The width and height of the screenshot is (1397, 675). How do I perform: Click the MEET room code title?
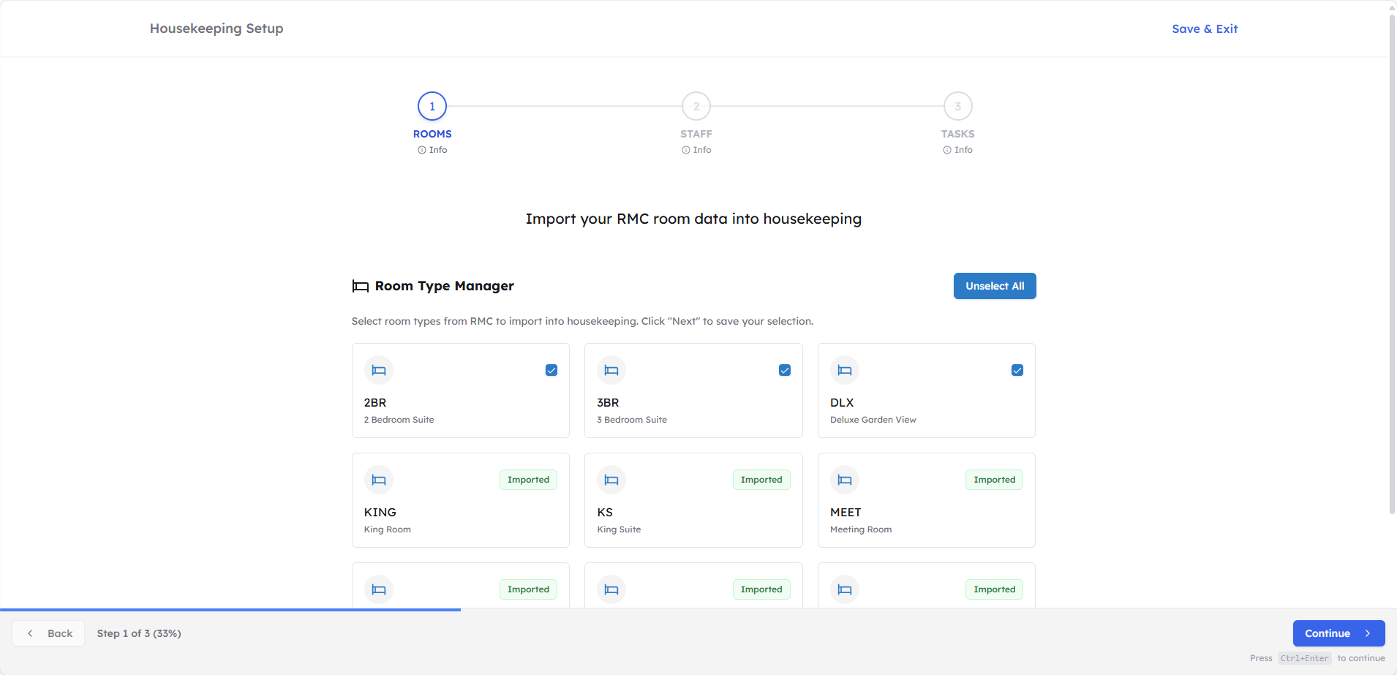coord(846,512)
